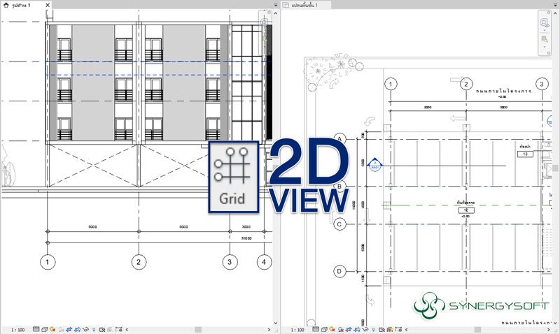The height and width of the screenshot is (334, 560).
Task: Click right view scroll-right arrow
Action: click(549, 330)
